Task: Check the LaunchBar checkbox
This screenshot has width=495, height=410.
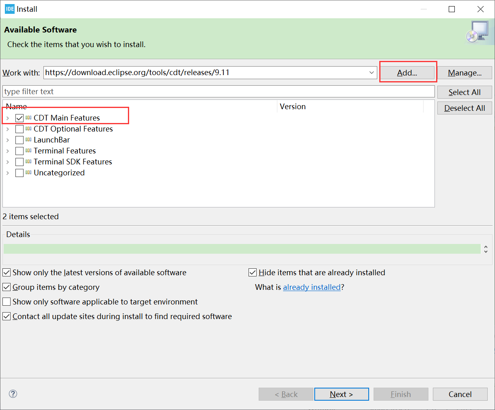Action: (x=19, y=140)
